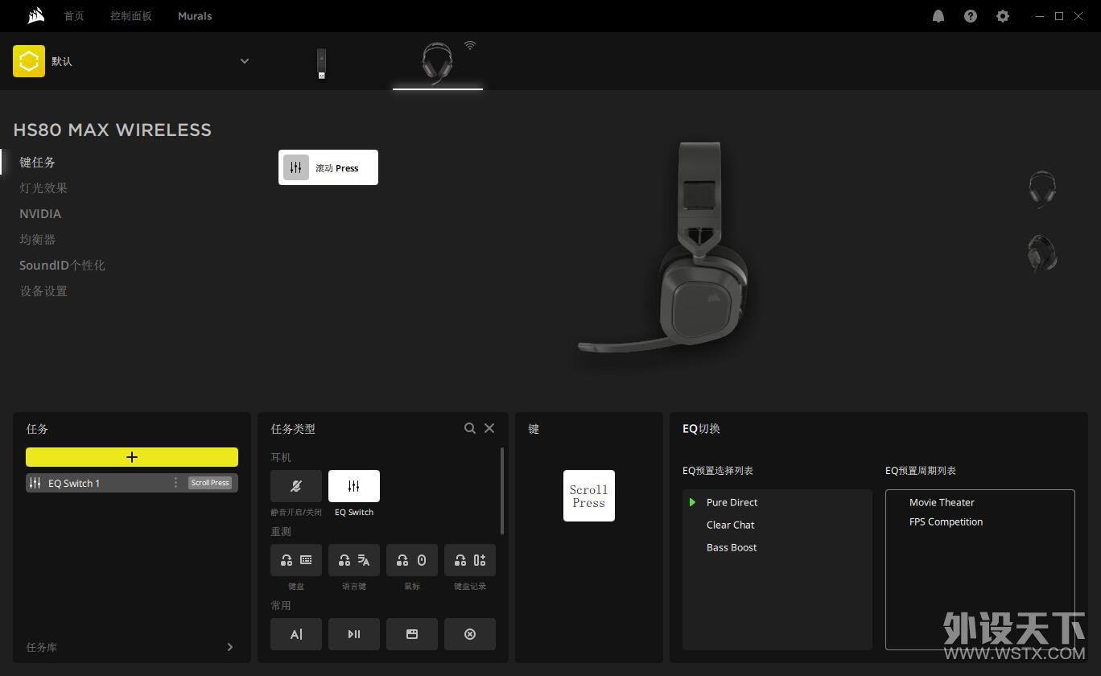Open 灯光效果 section
The width and height of the screenshot is (1101, 676).
pyautogui.click(x=43, y=188)
